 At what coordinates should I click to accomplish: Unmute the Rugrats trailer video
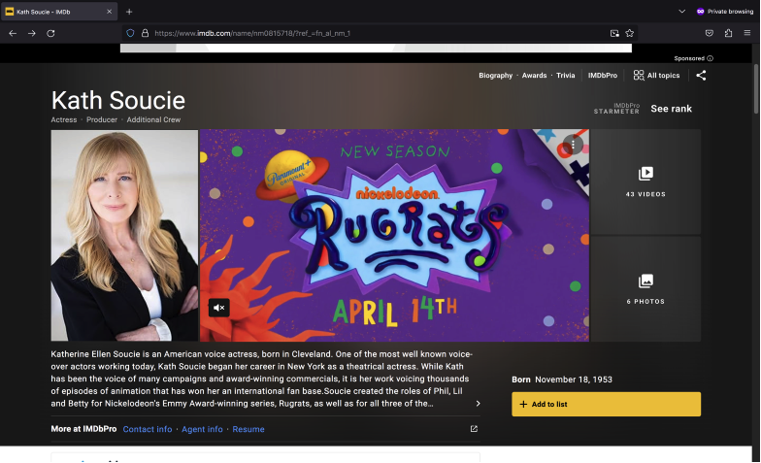[x=219, y=308]
